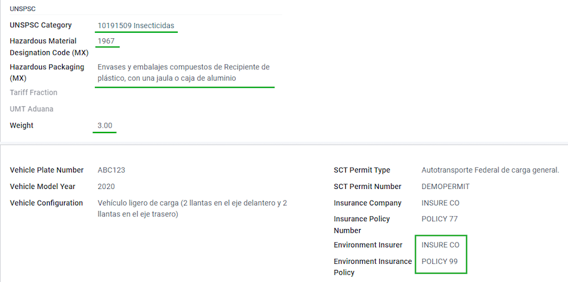Image resolution: width=568 pixels, height=282 pixels.
Task: Click the Insurance Company INSURE CO value
Action: (x=441, y=203)
